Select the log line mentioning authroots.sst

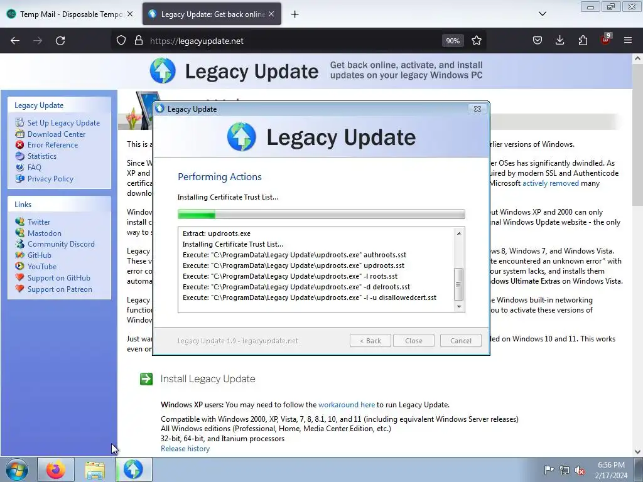(x=294, y=255)
